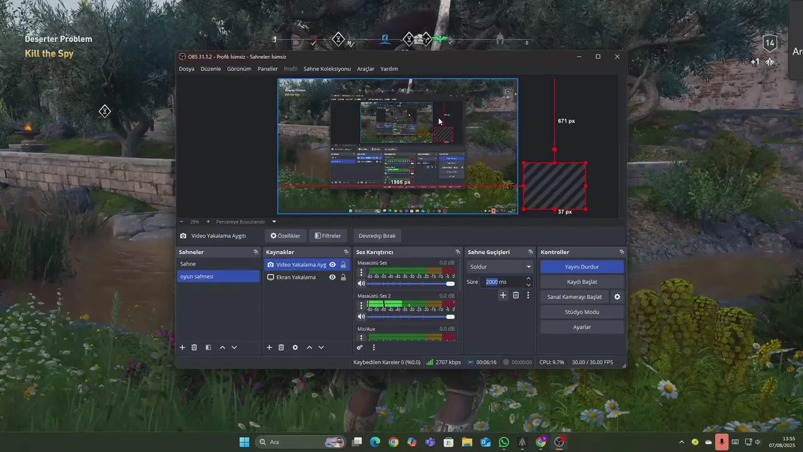Screen dimensions: 803x452
Task: Click Devredışı Bırak button
Action: pos(377,236)
